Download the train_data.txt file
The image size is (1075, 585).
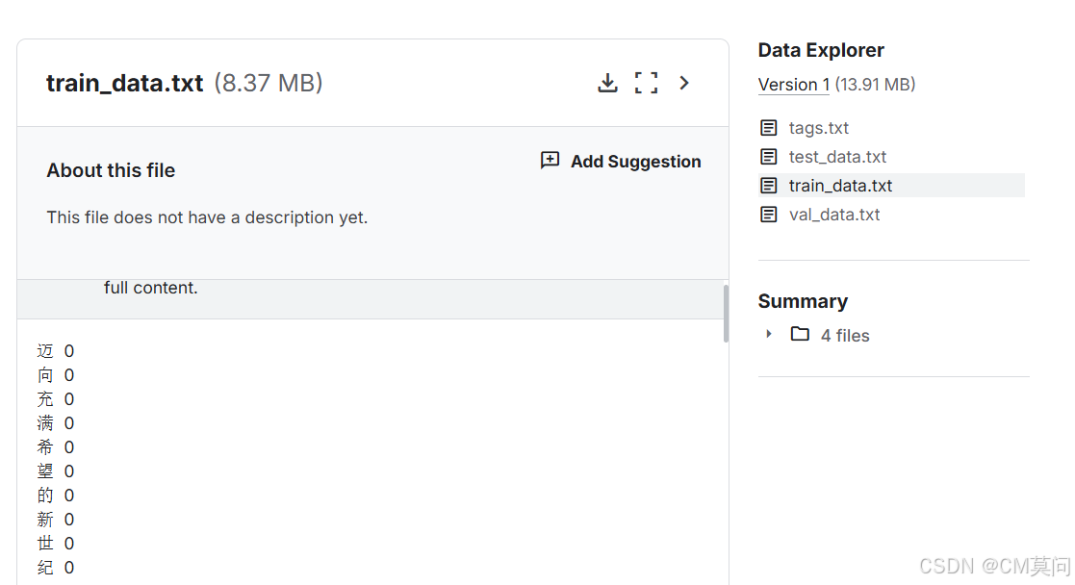(x=607, y=83)
